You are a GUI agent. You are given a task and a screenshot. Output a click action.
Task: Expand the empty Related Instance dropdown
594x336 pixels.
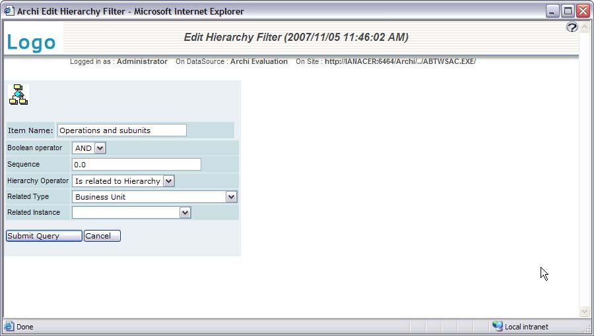tap(185, 212)
